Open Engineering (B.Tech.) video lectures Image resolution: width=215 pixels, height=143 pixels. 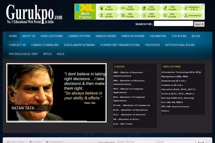(x=174, y=81)
